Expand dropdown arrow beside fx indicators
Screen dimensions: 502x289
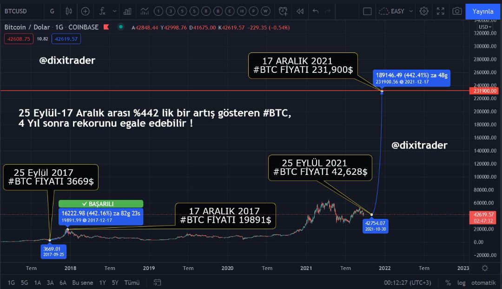[115, 11]
